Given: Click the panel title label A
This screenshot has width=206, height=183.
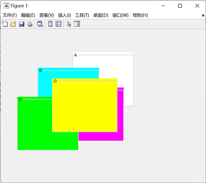Looking at the screenshot, I should (x=75, y=55).
